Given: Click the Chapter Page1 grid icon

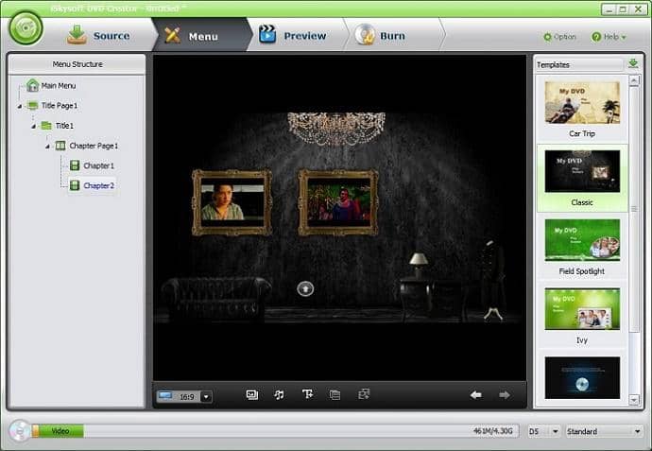Looking at the screenshot, I should tap(60, 146).
